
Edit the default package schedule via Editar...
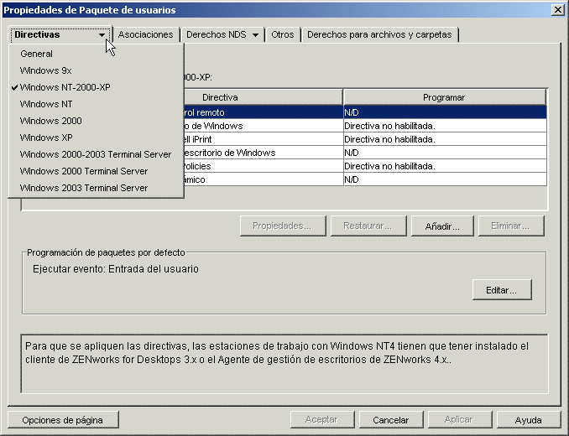click(x=502, y=290)
